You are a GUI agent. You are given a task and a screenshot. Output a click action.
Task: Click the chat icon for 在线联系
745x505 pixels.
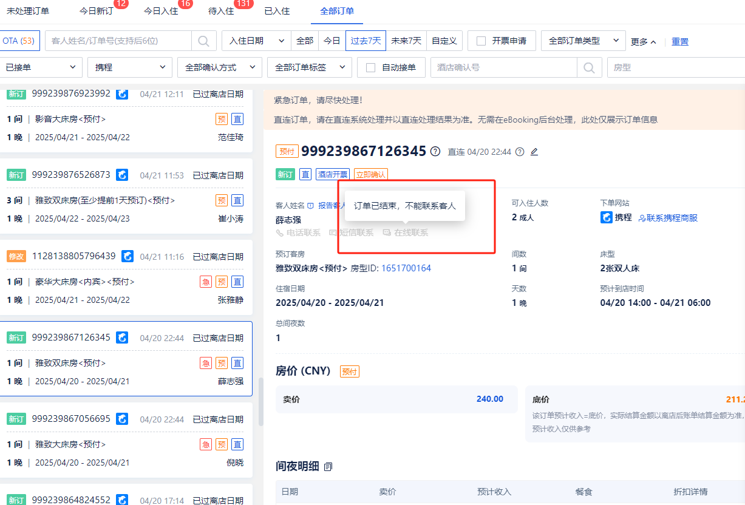point(387,232)
